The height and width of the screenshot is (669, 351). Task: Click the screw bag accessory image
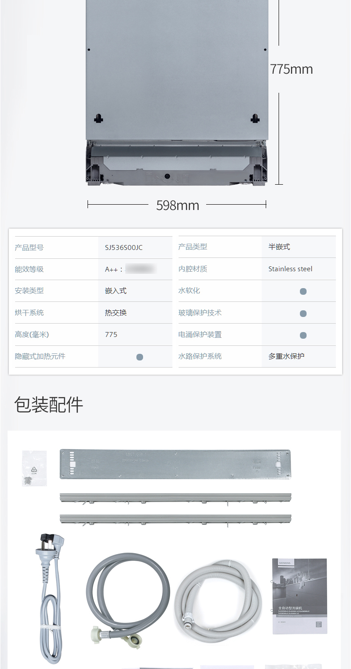click(x=34, y=468)
